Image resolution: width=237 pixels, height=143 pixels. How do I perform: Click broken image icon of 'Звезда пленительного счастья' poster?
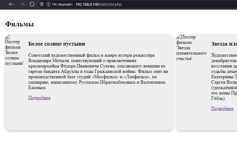[x=179, y=37]
